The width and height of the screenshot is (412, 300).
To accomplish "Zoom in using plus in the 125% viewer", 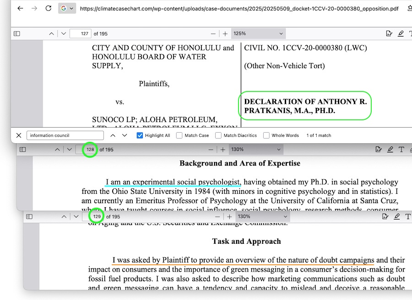I will [x=225, y=34].
